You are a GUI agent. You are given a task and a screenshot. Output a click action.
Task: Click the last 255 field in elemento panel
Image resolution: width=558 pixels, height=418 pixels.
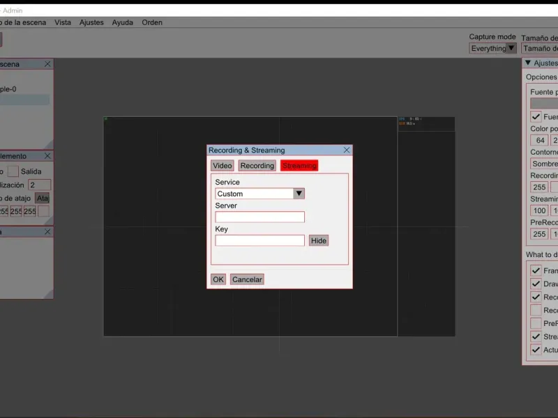coord(30,212)
